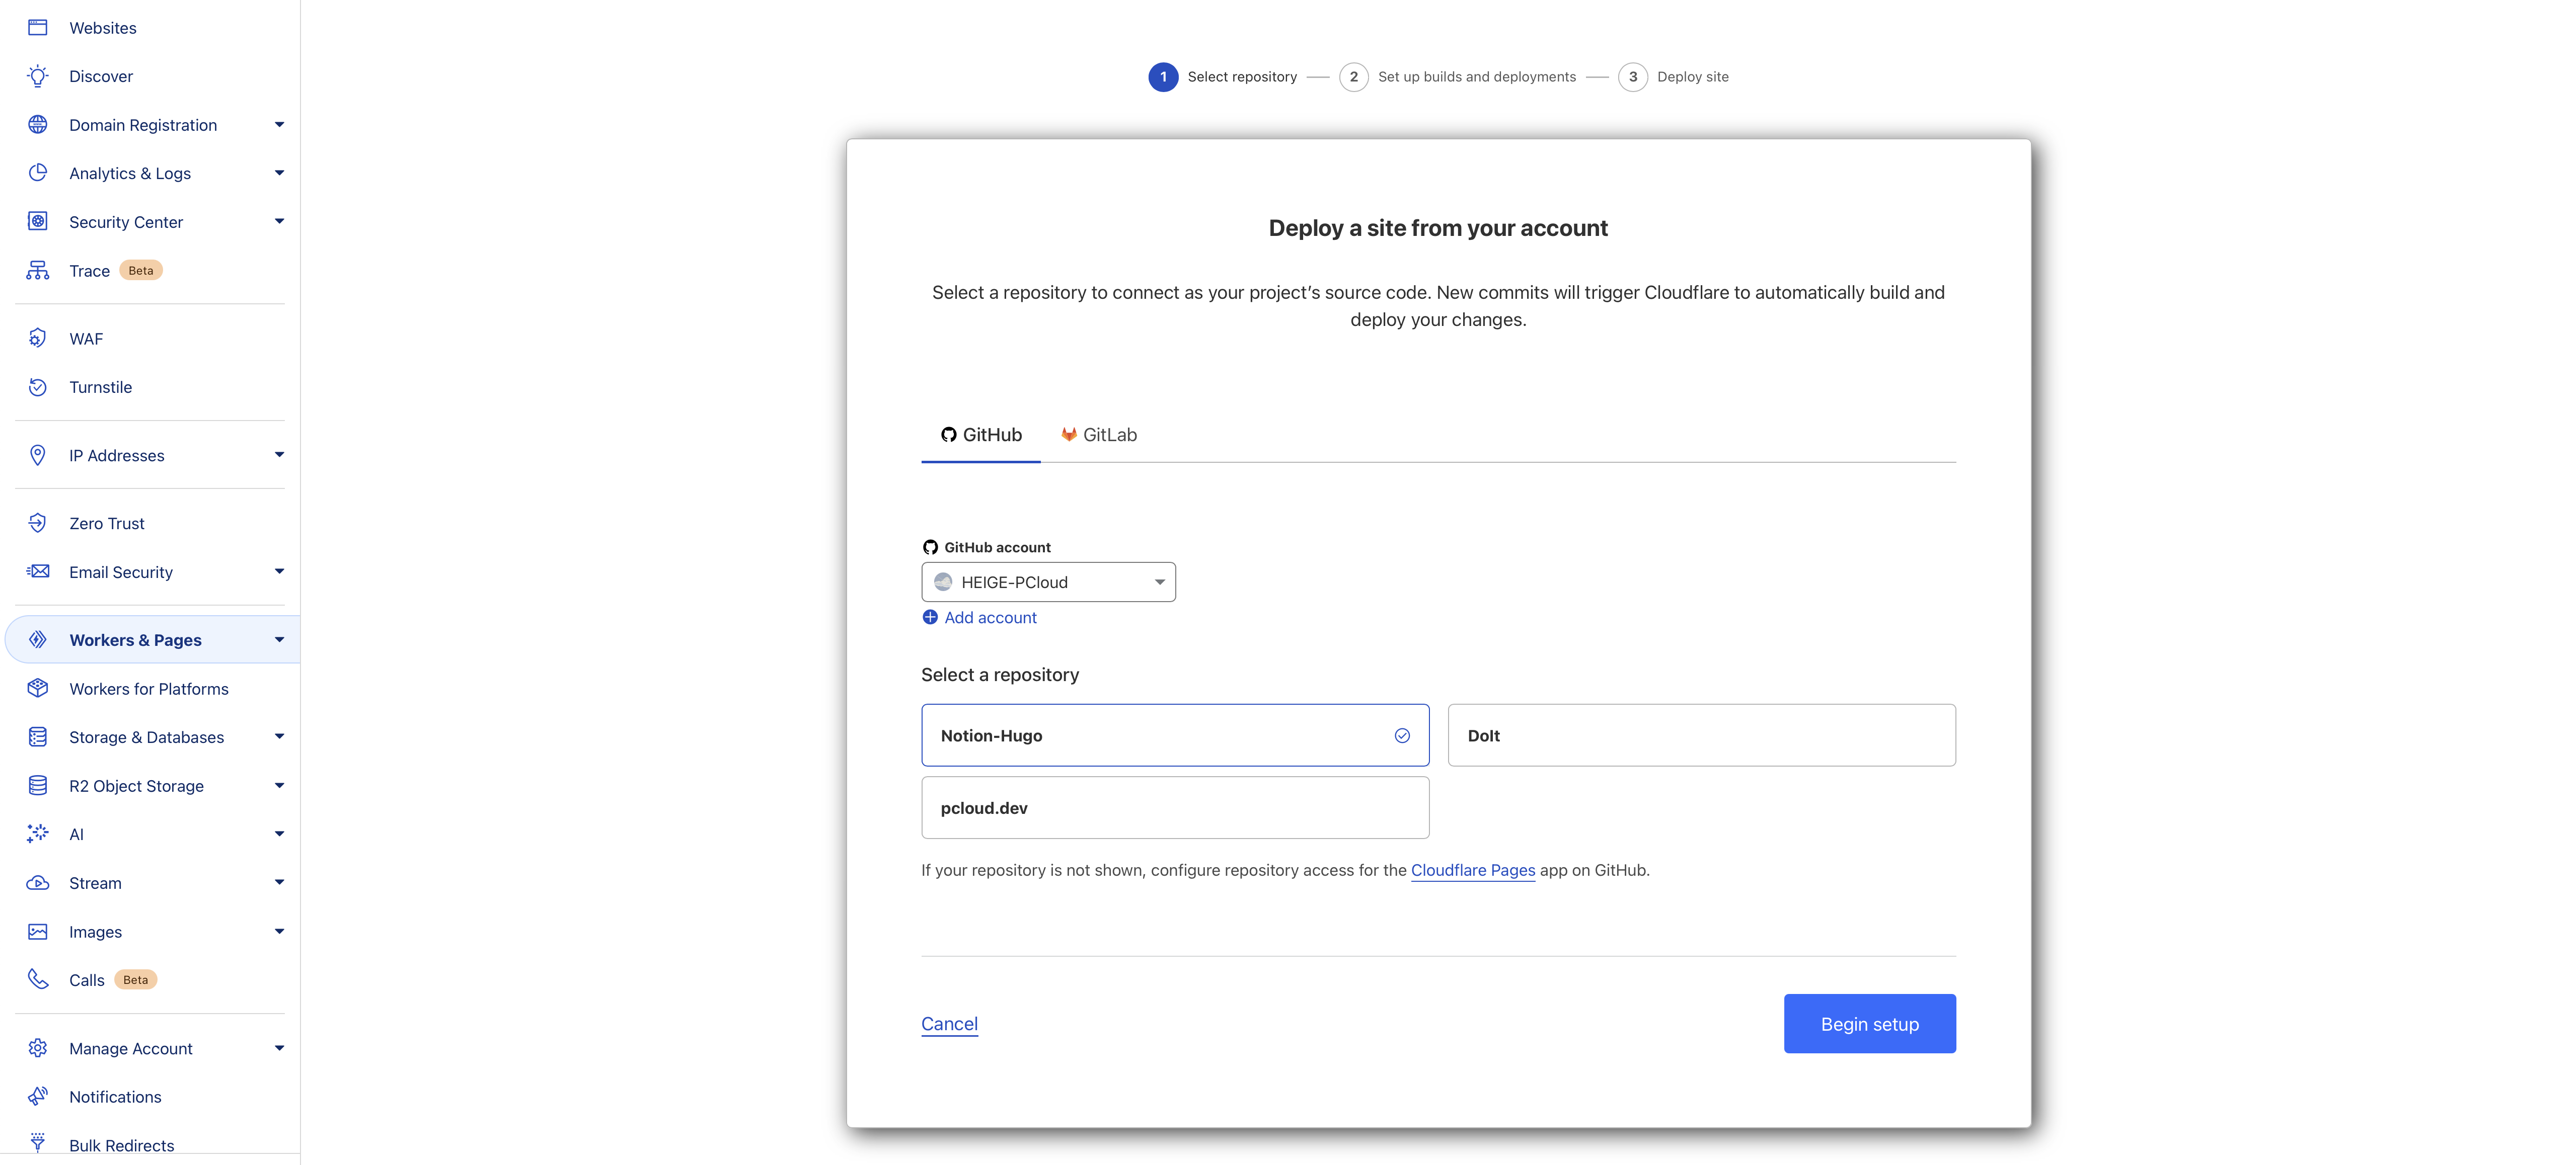Select the WAF shield icon
Image resolution: width=2576 pixels, height=1165 pixels.
[37, 338]
